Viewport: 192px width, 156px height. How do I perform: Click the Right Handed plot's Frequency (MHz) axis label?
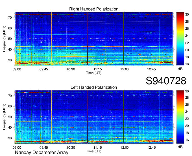click(x=4, y=39)
